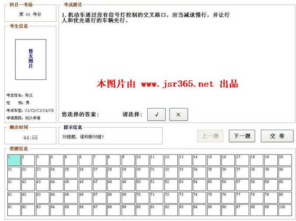Go to next question with 下一题
Image resolution: width=296 pixels, height=221 pixels.
point(242,136)
